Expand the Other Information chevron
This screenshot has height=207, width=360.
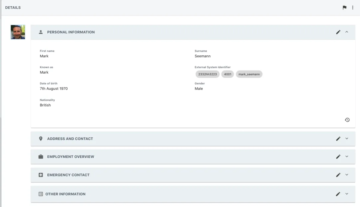point(347,194)
